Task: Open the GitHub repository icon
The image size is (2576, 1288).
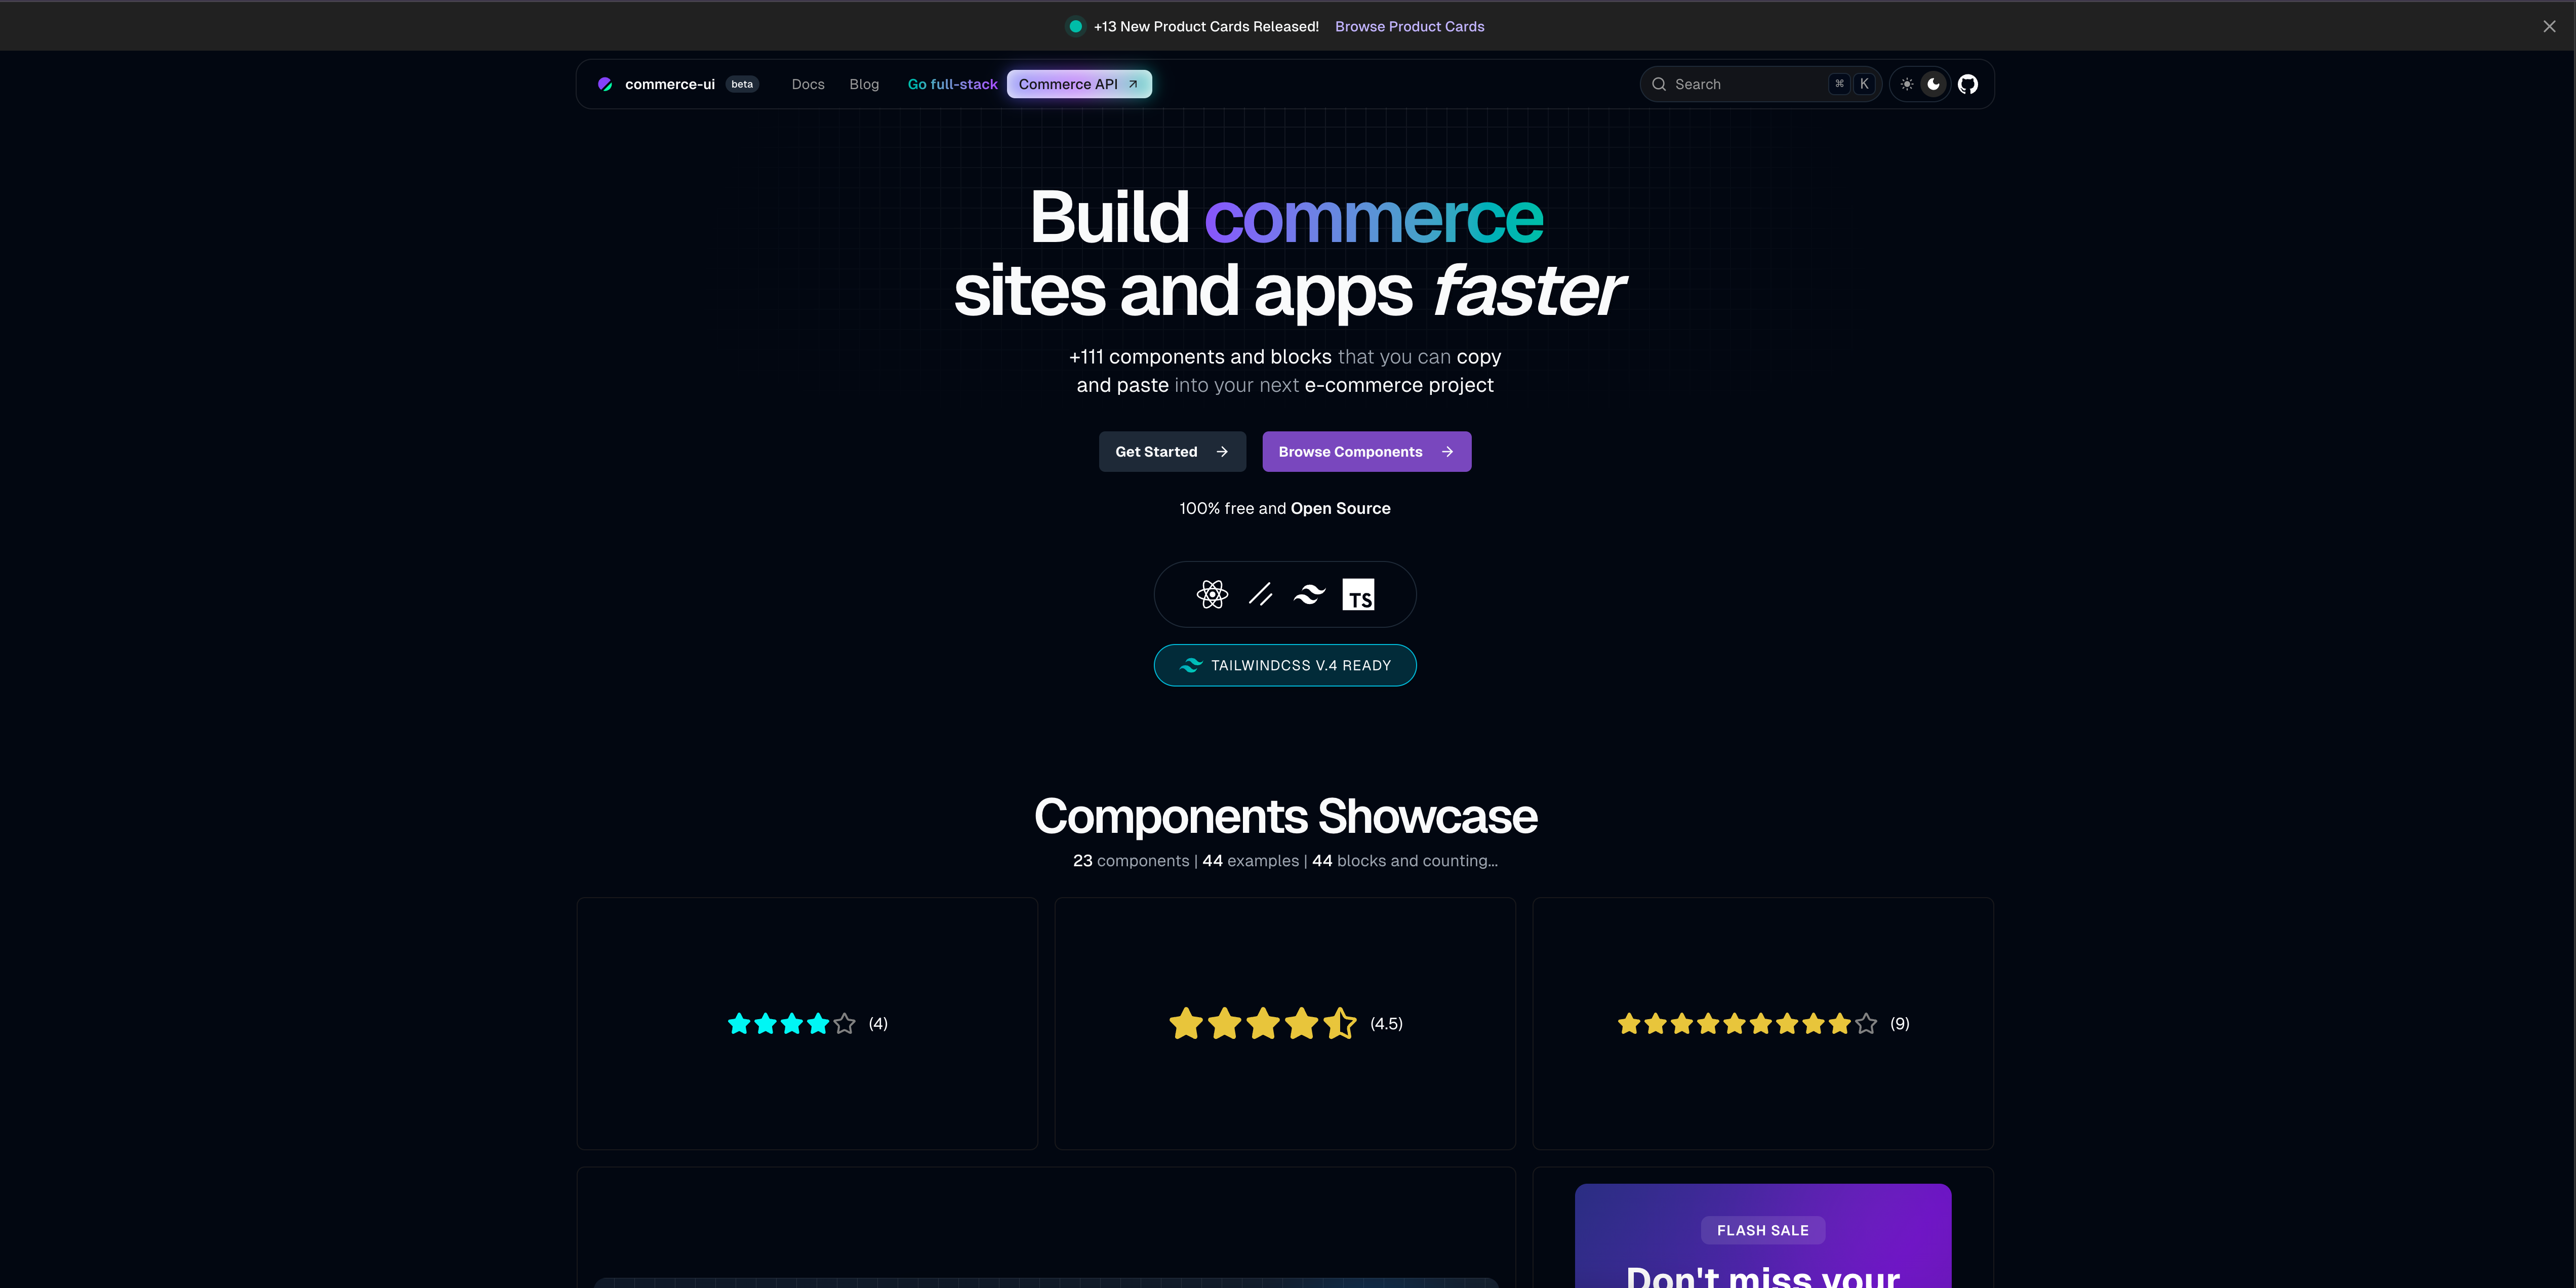Action: click(x=1967, y=84)
